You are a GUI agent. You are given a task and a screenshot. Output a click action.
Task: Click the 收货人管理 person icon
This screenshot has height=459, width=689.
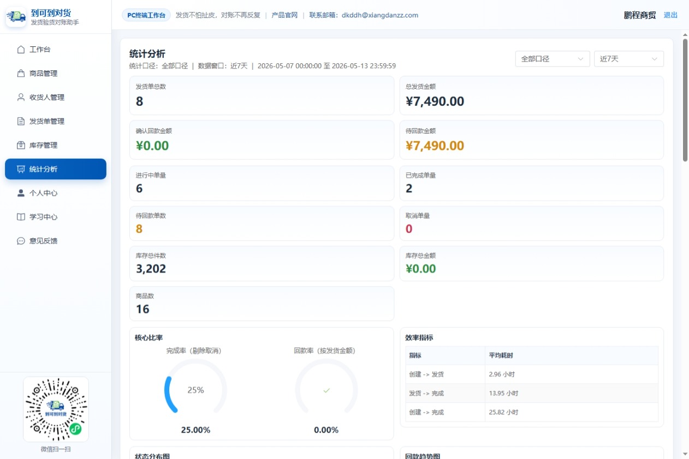click(21, 98)
